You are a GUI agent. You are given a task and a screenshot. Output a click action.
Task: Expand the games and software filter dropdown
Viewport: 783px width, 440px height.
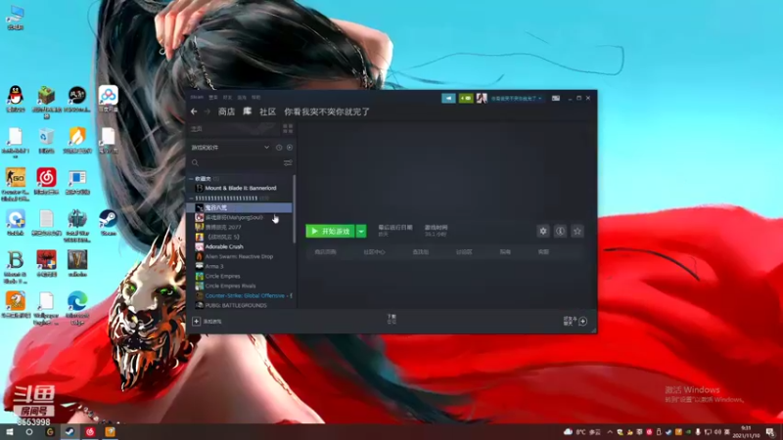(x=230, y=148)
